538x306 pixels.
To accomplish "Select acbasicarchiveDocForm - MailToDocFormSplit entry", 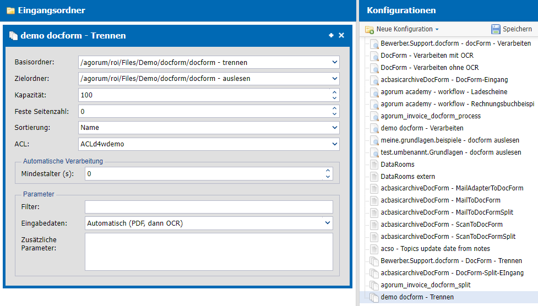I will [x=447, y=212].
